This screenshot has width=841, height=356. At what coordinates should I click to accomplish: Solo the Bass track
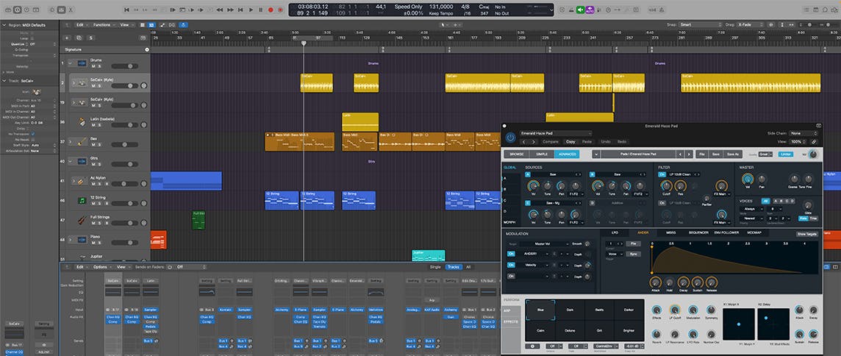pyautogui.click(x=99, y=144)
